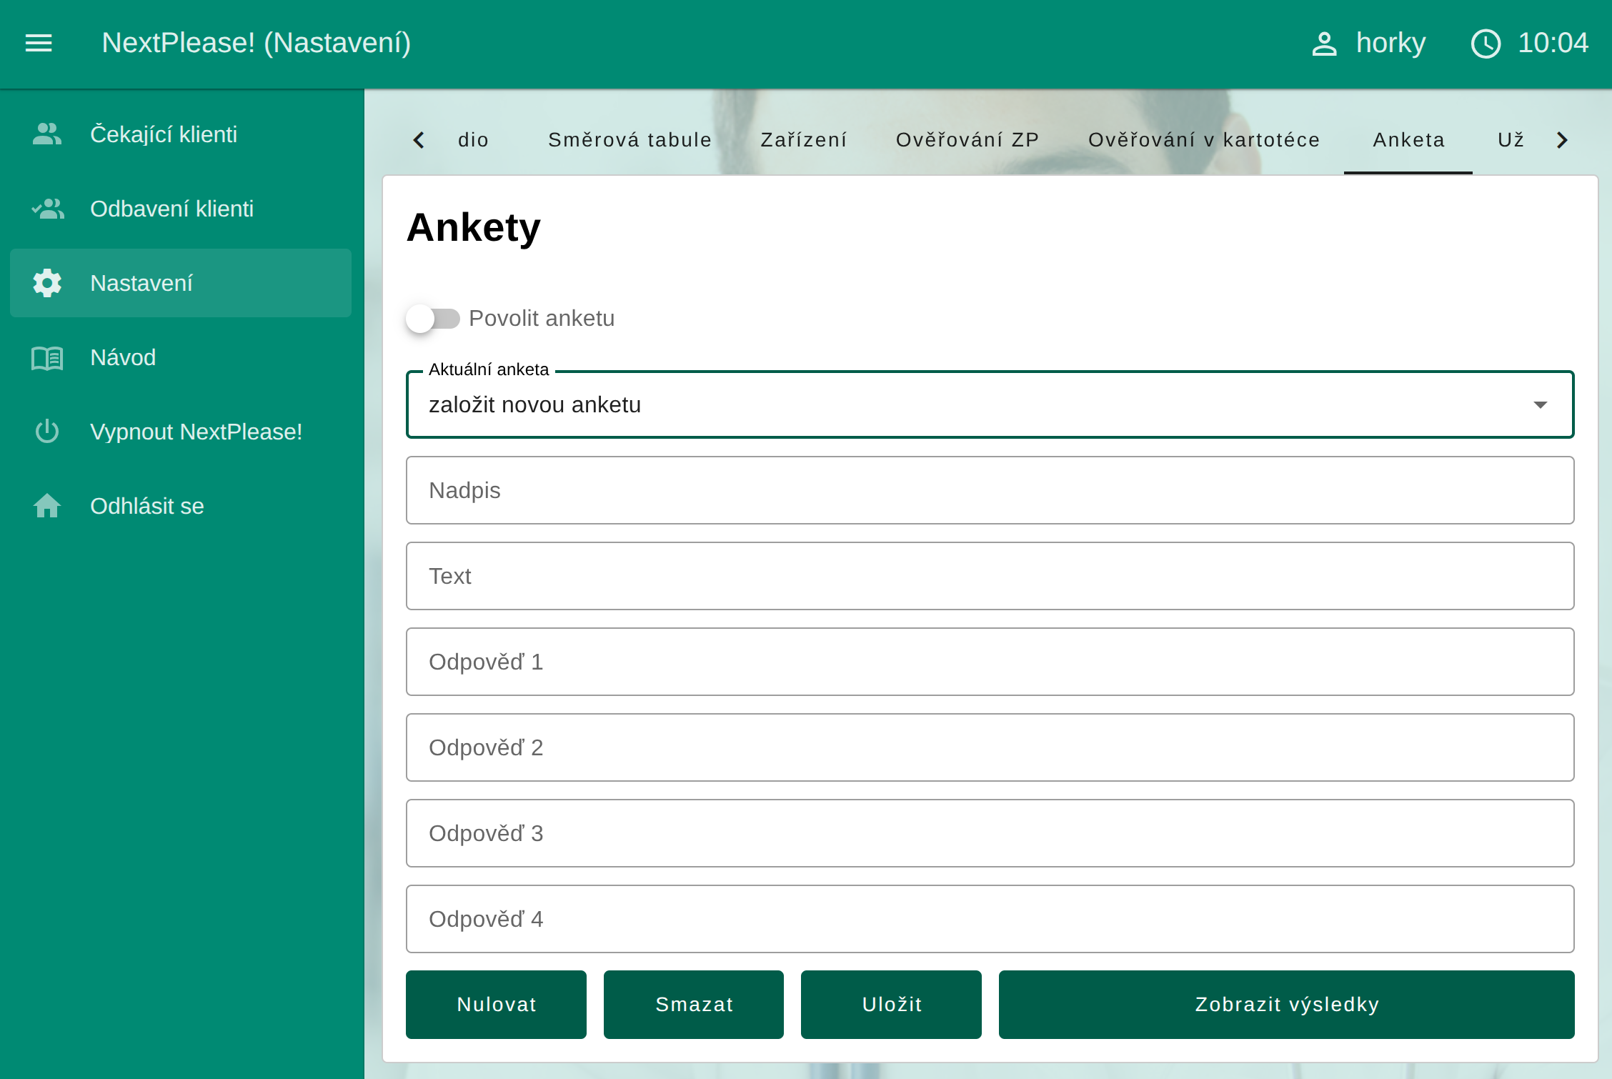The image size is (1612, 1079).
Task: Click the Nastavení gear icon
Action: 47,283
